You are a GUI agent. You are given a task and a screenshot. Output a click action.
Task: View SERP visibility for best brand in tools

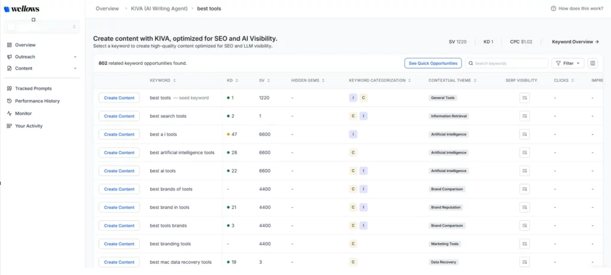524,208
